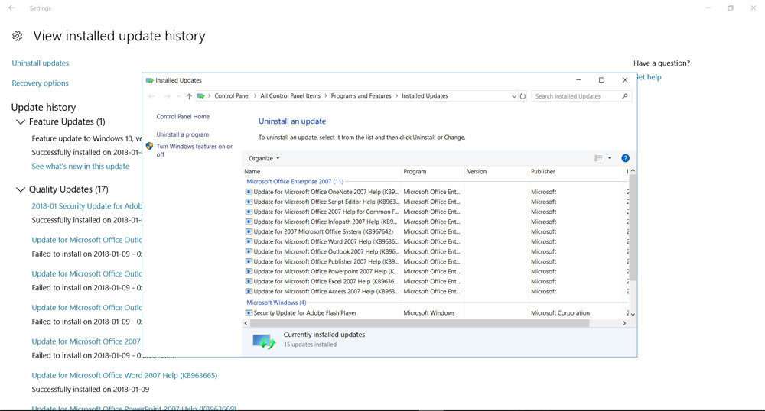Click Microsoft Windows program cell for Flash update
This screenshot has height=411, width=765.
[429, 313]
